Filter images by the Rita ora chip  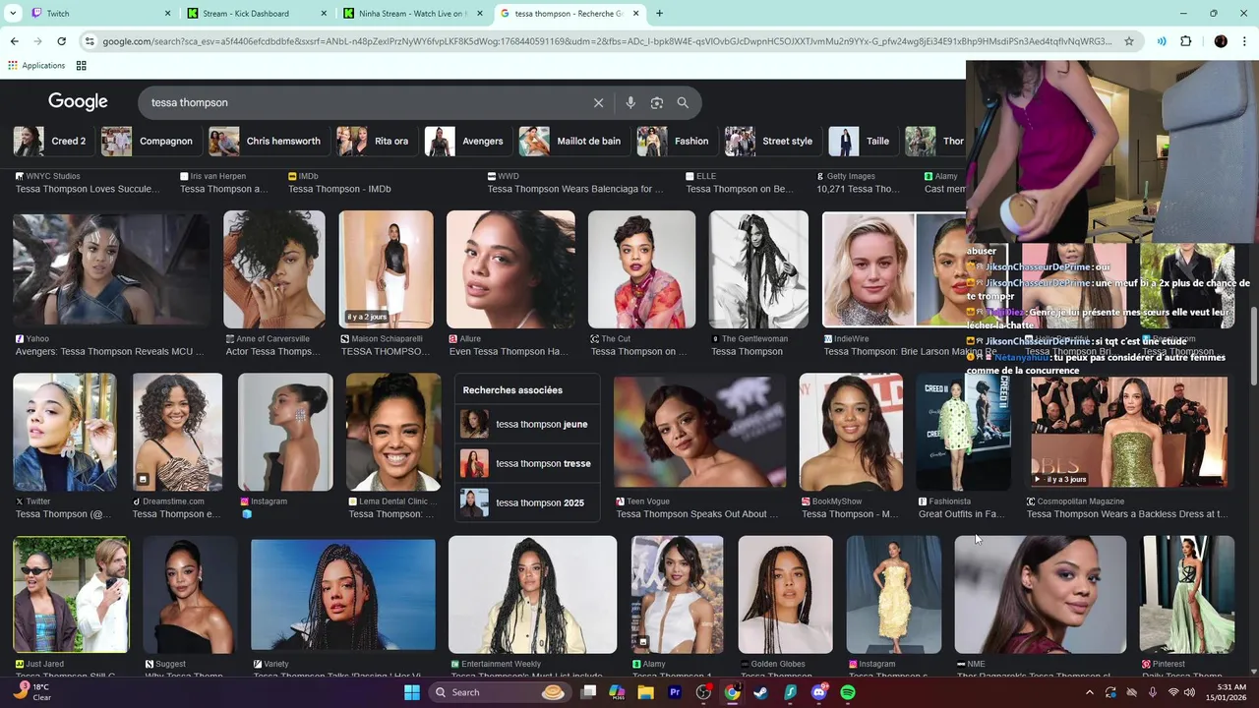point(377,141)
